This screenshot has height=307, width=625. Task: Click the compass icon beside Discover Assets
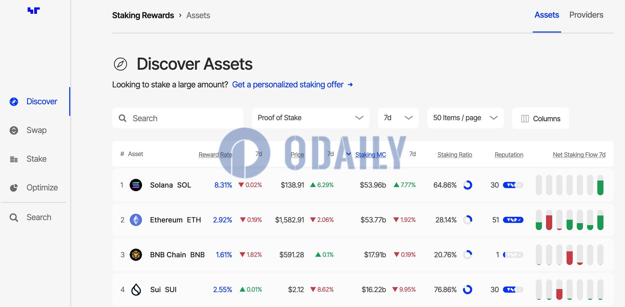pos(120,64)
